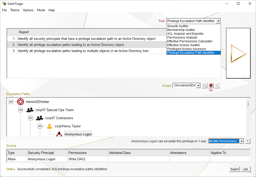Click the status message about 620 paths

(62, 169)
